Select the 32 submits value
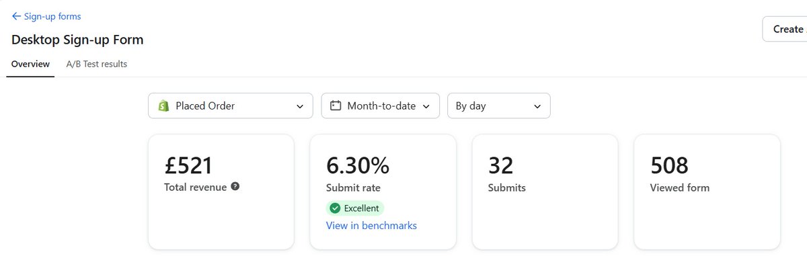 pos(501,165)
